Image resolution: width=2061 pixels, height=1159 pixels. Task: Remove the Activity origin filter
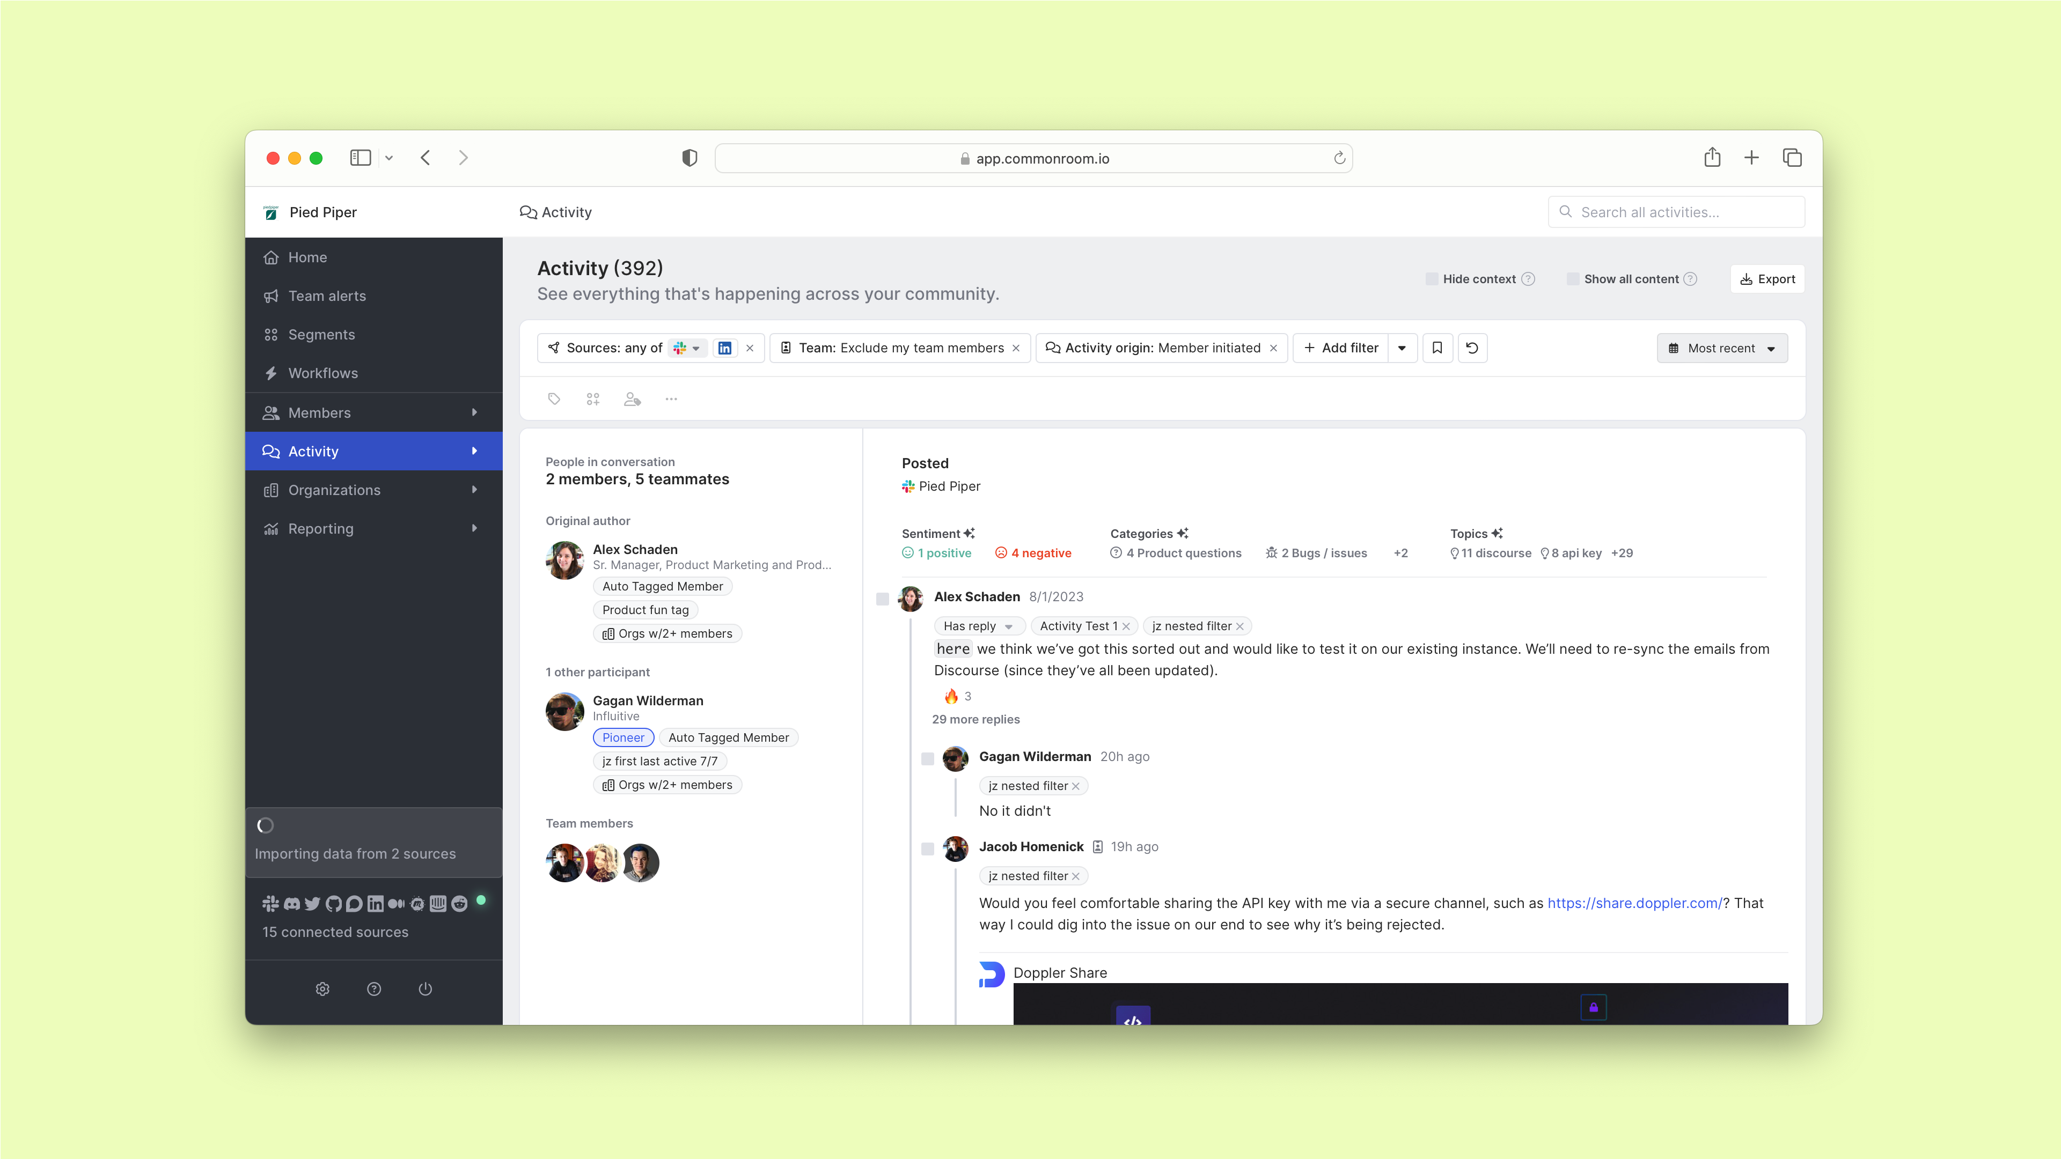pyautogui.click(x=1273, y=348)
